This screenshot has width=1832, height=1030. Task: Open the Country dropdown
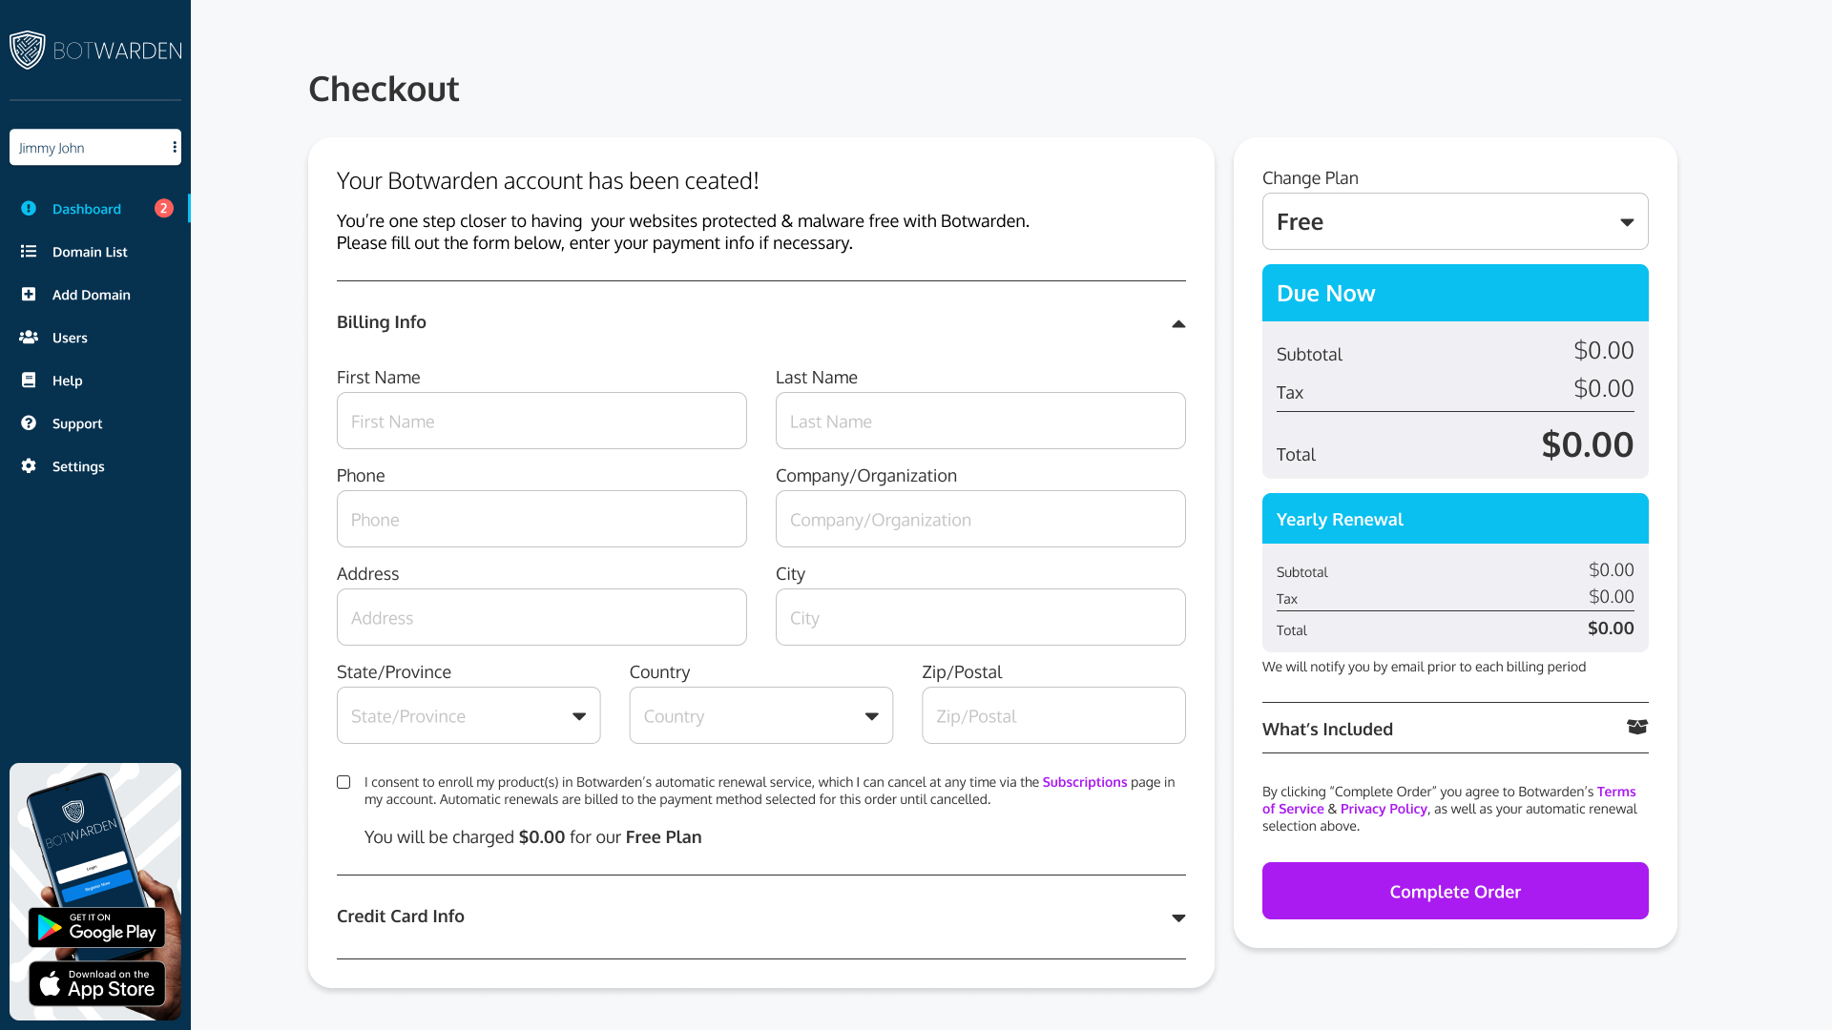760,716
